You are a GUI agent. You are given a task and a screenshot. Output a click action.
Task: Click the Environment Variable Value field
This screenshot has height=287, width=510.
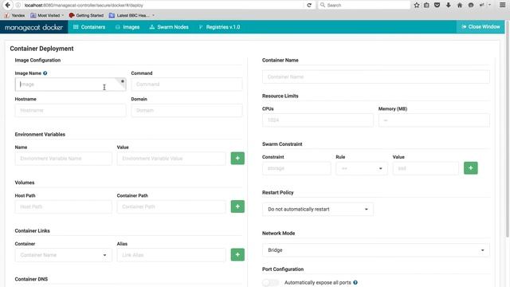click(x=171, y=159)
